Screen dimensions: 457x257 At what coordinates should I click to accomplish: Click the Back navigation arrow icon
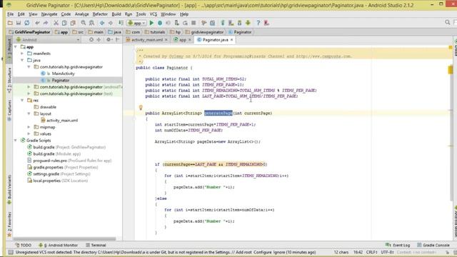pos(102,23)
